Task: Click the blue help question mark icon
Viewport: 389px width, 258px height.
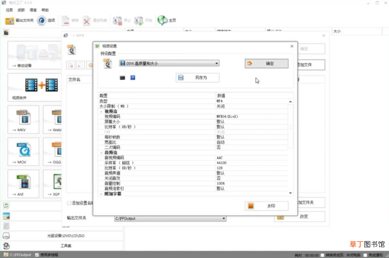Action: coord(133,77)
